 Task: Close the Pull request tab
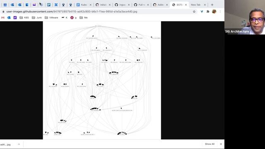pyautogui.click(x=148, y=5)
